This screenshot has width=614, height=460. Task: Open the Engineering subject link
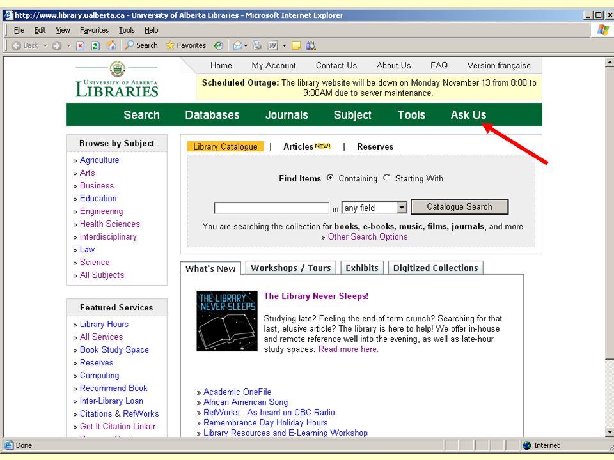(102, 211)
